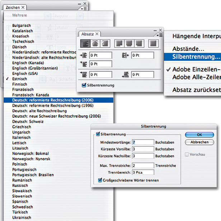Screen dimensions: 221x221
Task: Select Griechisch in the language list
Action: point(47,127)
